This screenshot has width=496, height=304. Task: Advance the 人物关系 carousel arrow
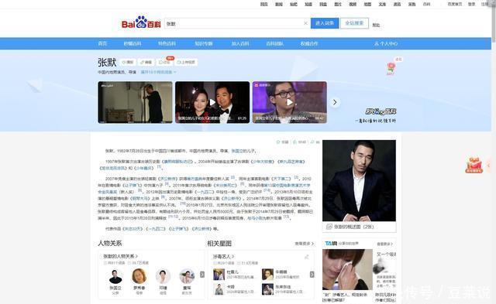(x=202, y=275)
